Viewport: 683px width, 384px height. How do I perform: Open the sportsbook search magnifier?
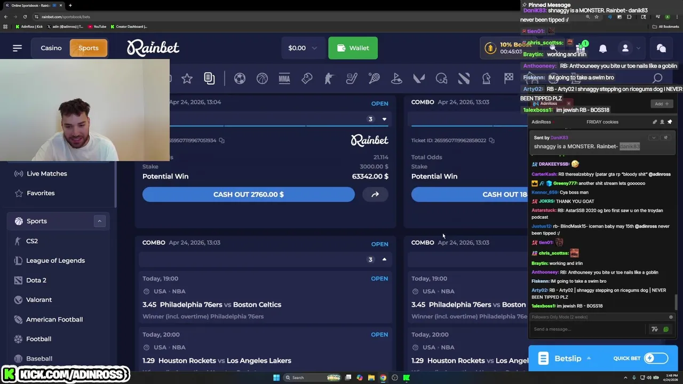click(x=657, y=79)
